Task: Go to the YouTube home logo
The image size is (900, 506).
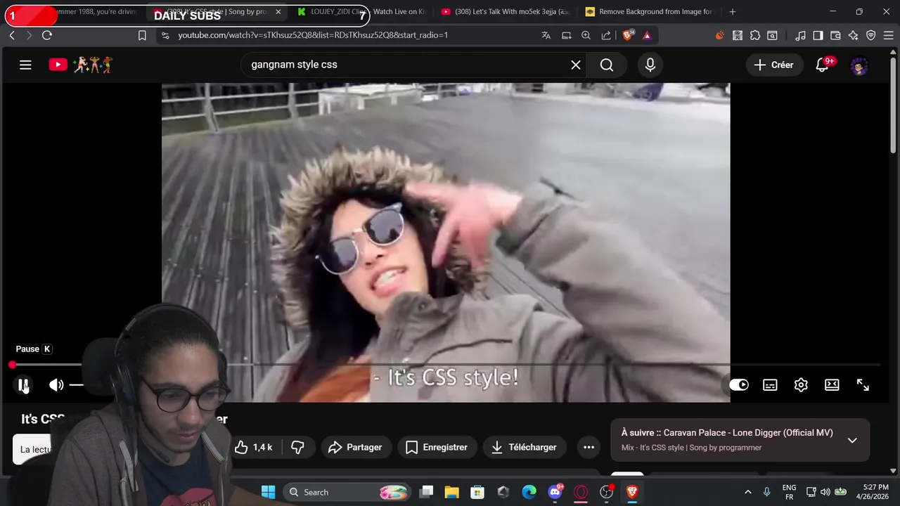Action: 80,65
